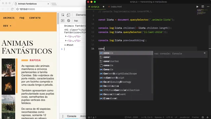211x119 pixels.
Task: Run code with the play icon
Action: coord(197,7)
